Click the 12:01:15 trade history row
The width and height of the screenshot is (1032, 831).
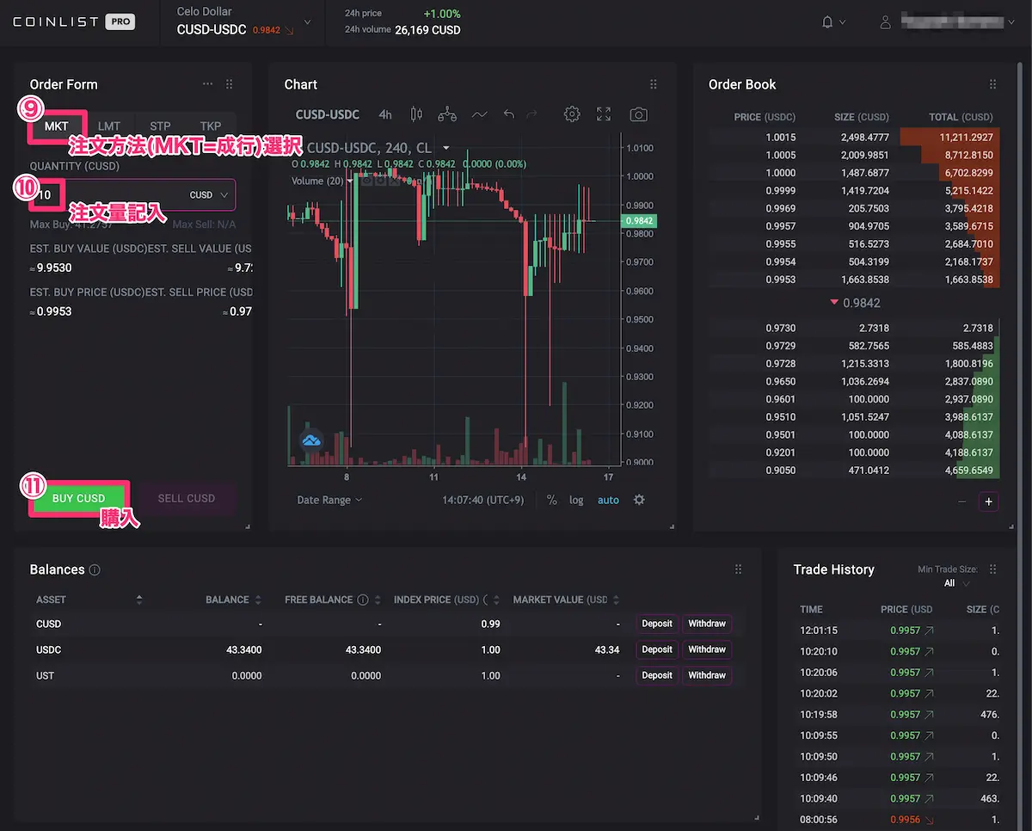[x=900, y=631]
